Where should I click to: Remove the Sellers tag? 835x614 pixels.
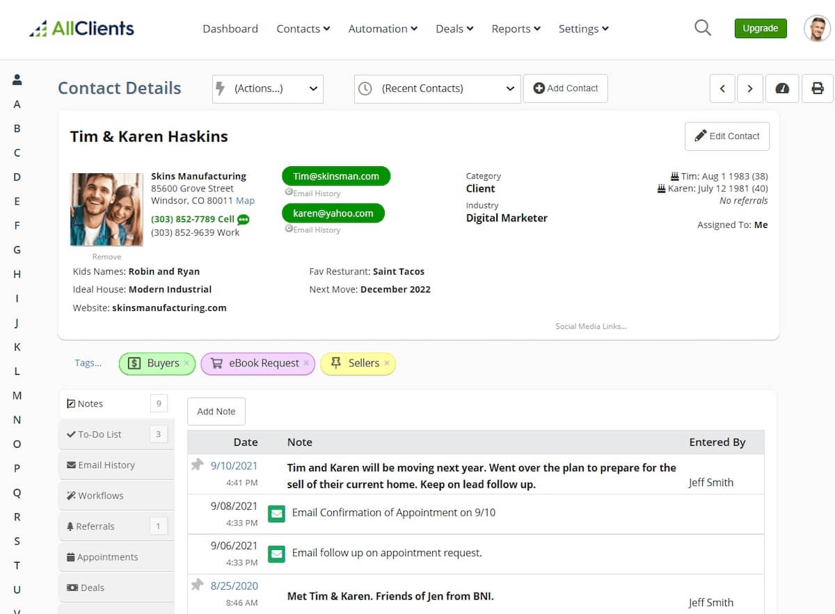point(387,363)
